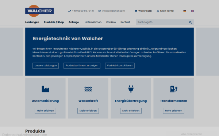Go to Kontakt page
219x136 pixels.
coord(125,22)
